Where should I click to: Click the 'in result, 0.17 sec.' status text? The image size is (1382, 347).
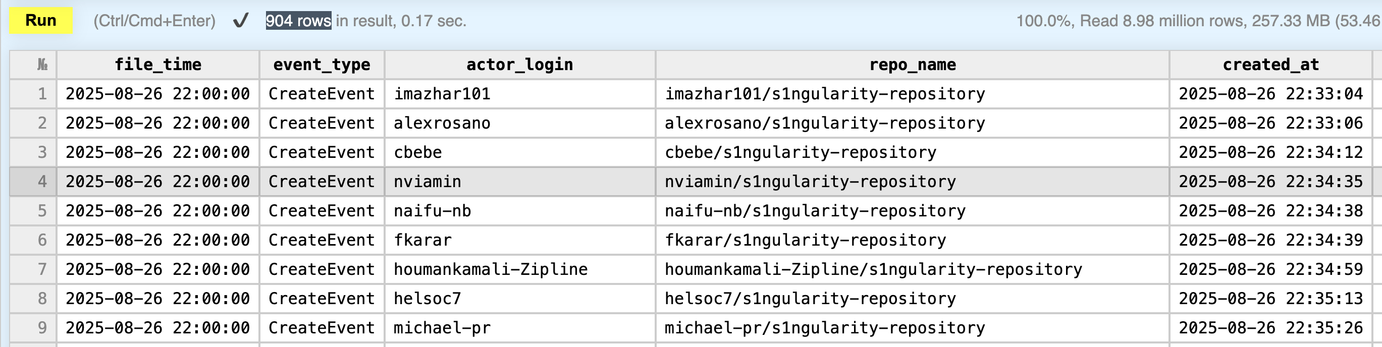click(401, 21)
